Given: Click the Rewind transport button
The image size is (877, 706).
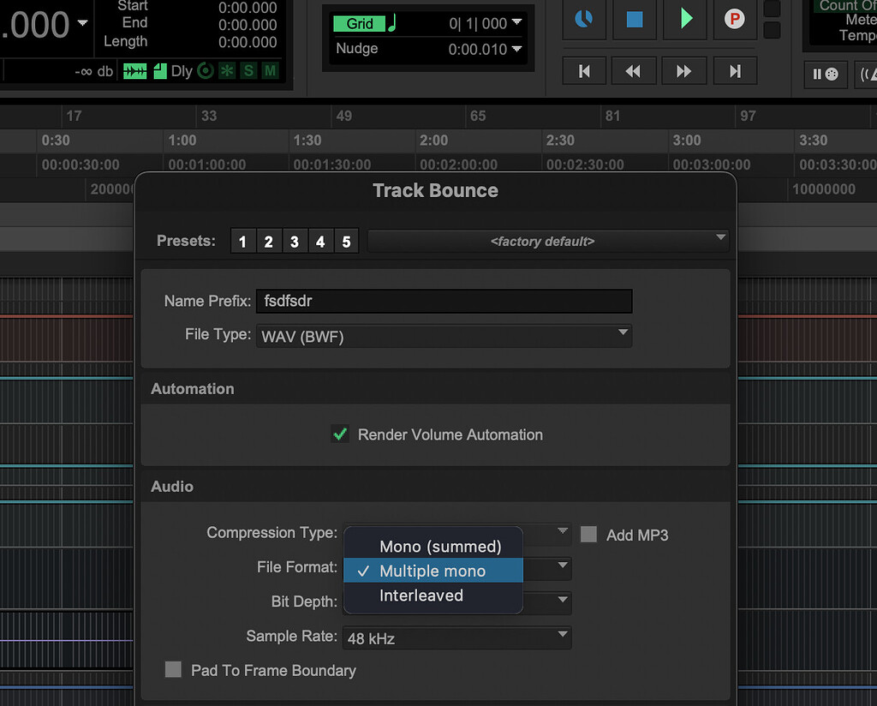Looking at the screenshot, I should 633,71.
